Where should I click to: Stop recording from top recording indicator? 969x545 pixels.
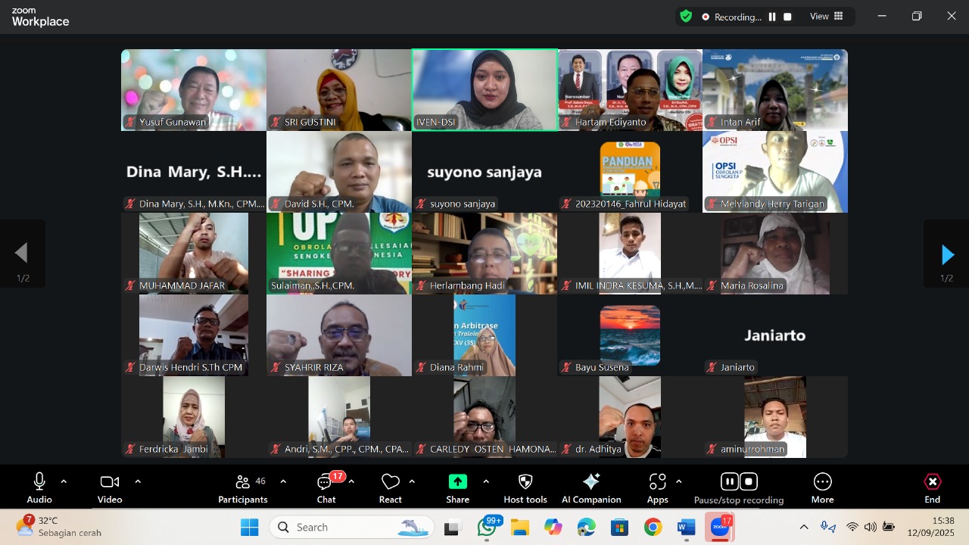(787, 17)
